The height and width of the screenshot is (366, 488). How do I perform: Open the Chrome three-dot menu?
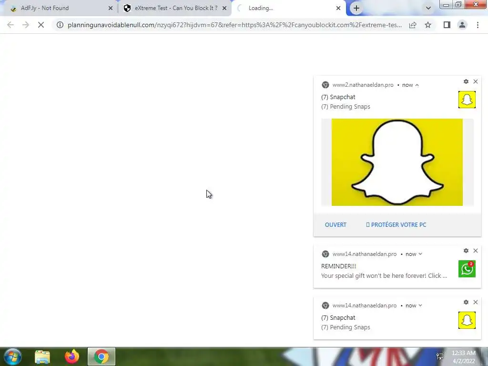[x=478, y=25]
